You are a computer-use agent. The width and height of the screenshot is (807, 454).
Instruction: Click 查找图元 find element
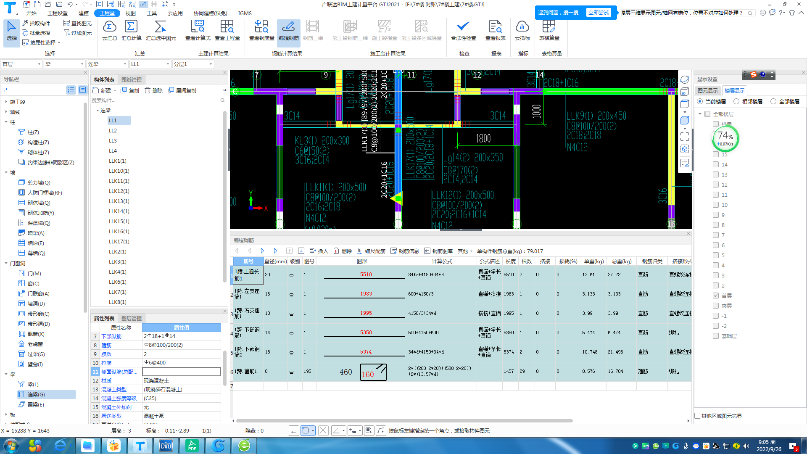(78, 23)
